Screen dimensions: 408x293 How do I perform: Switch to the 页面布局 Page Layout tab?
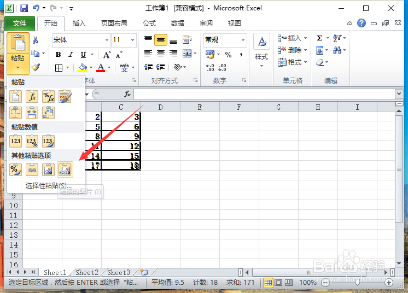point(114,24)
